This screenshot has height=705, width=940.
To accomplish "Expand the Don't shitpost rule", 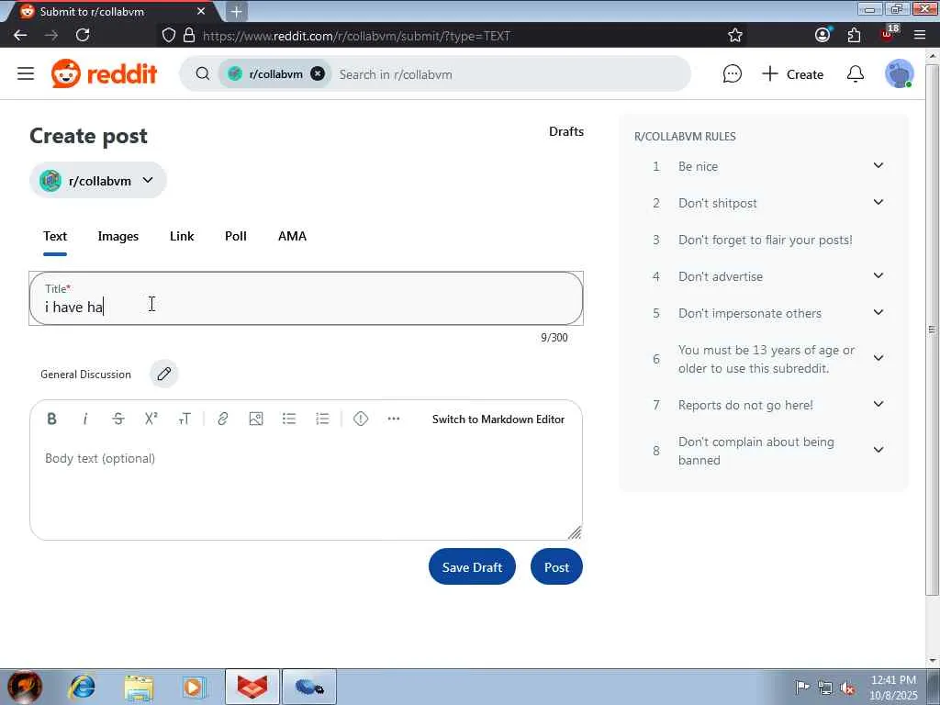I will (x=878, y=202).
